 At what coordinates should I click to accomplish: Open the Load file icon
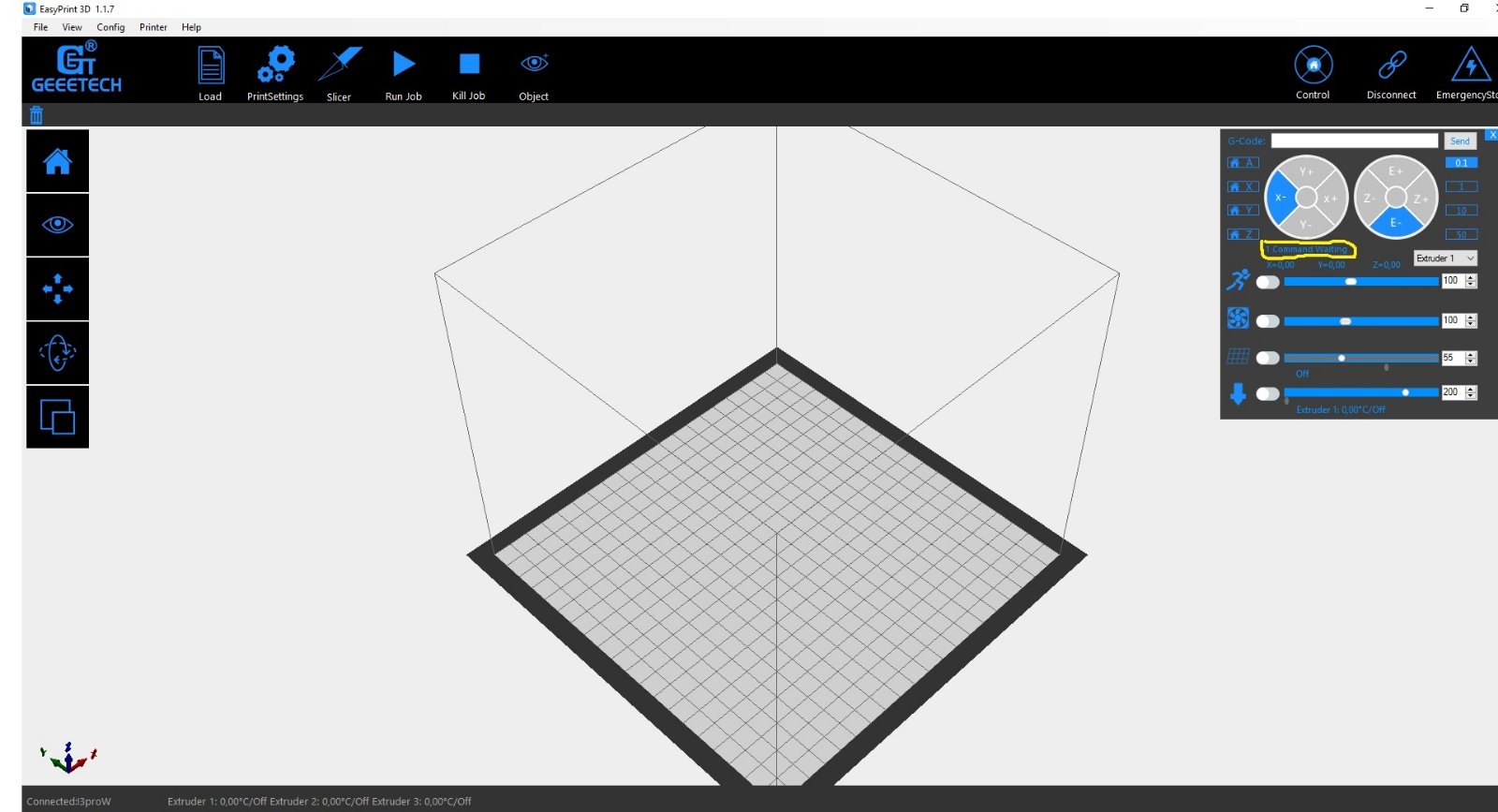tap(211, 66)
